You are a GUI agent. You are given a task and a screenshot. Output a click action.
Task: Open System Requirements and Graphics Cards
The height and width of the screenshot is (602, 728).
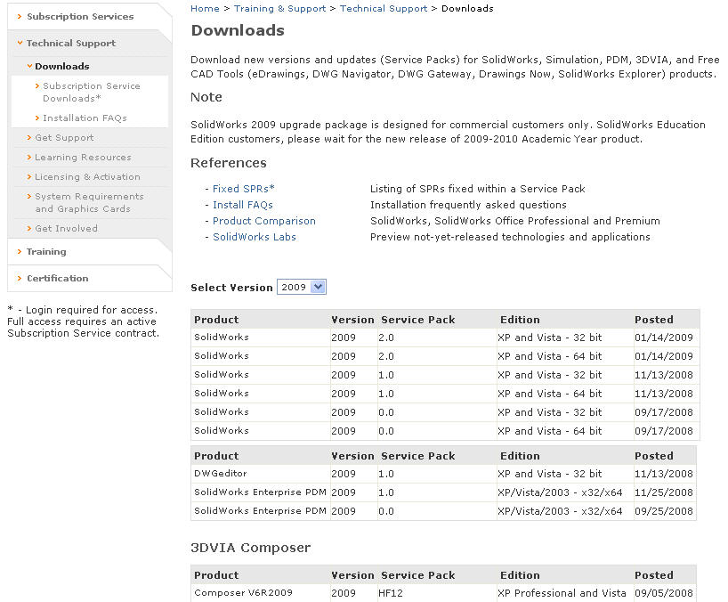(89, 202)
